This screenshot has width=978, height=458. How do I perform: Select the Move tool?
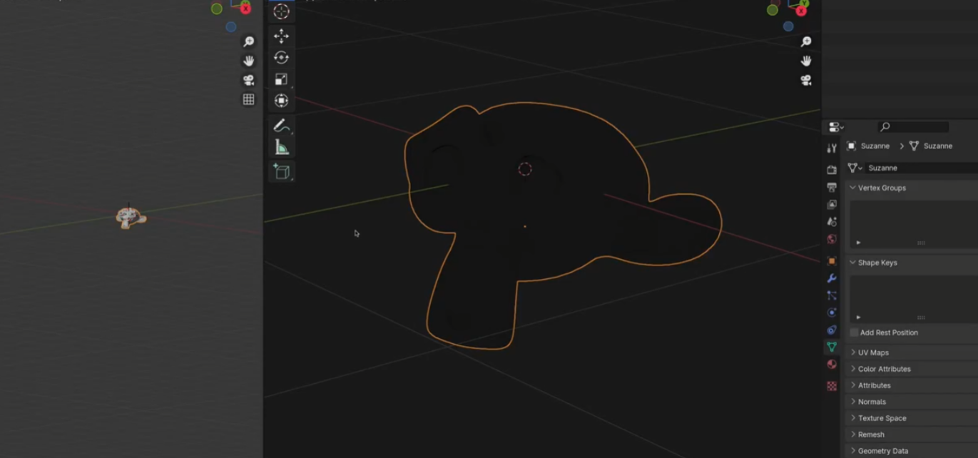pos(281,36)
